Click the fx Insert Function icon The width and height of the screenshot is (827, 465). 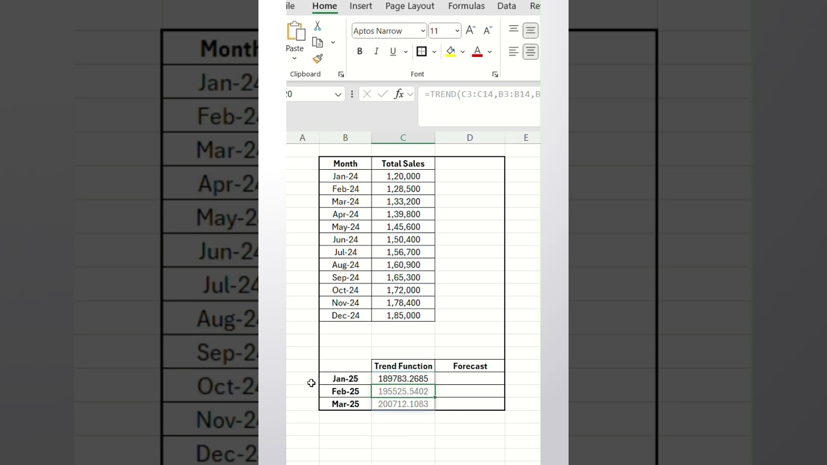point(399,94)
